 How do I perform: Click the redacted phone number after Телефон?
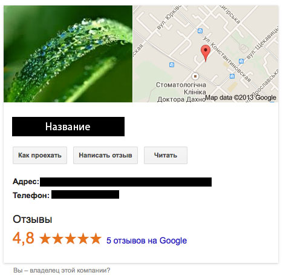pos(85,194)
